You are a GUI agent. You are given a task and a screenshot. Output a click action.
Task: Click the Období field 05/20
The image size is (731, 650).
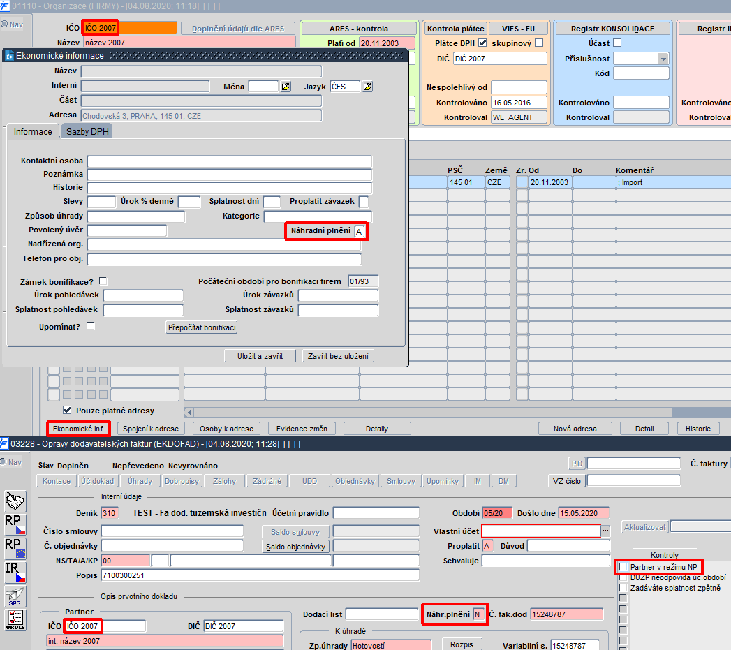(497, 513)
